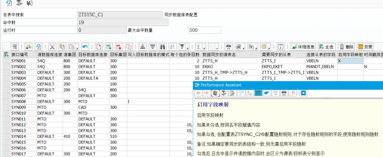
Task: Click the Undo blue arrow icon
Action: [85, 47]
